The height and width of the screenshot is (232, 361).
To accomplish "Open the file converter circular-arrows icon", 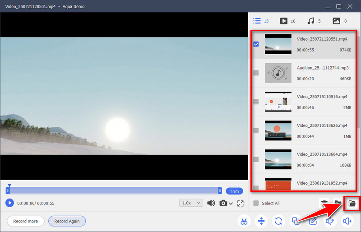I will coord(279,221).
